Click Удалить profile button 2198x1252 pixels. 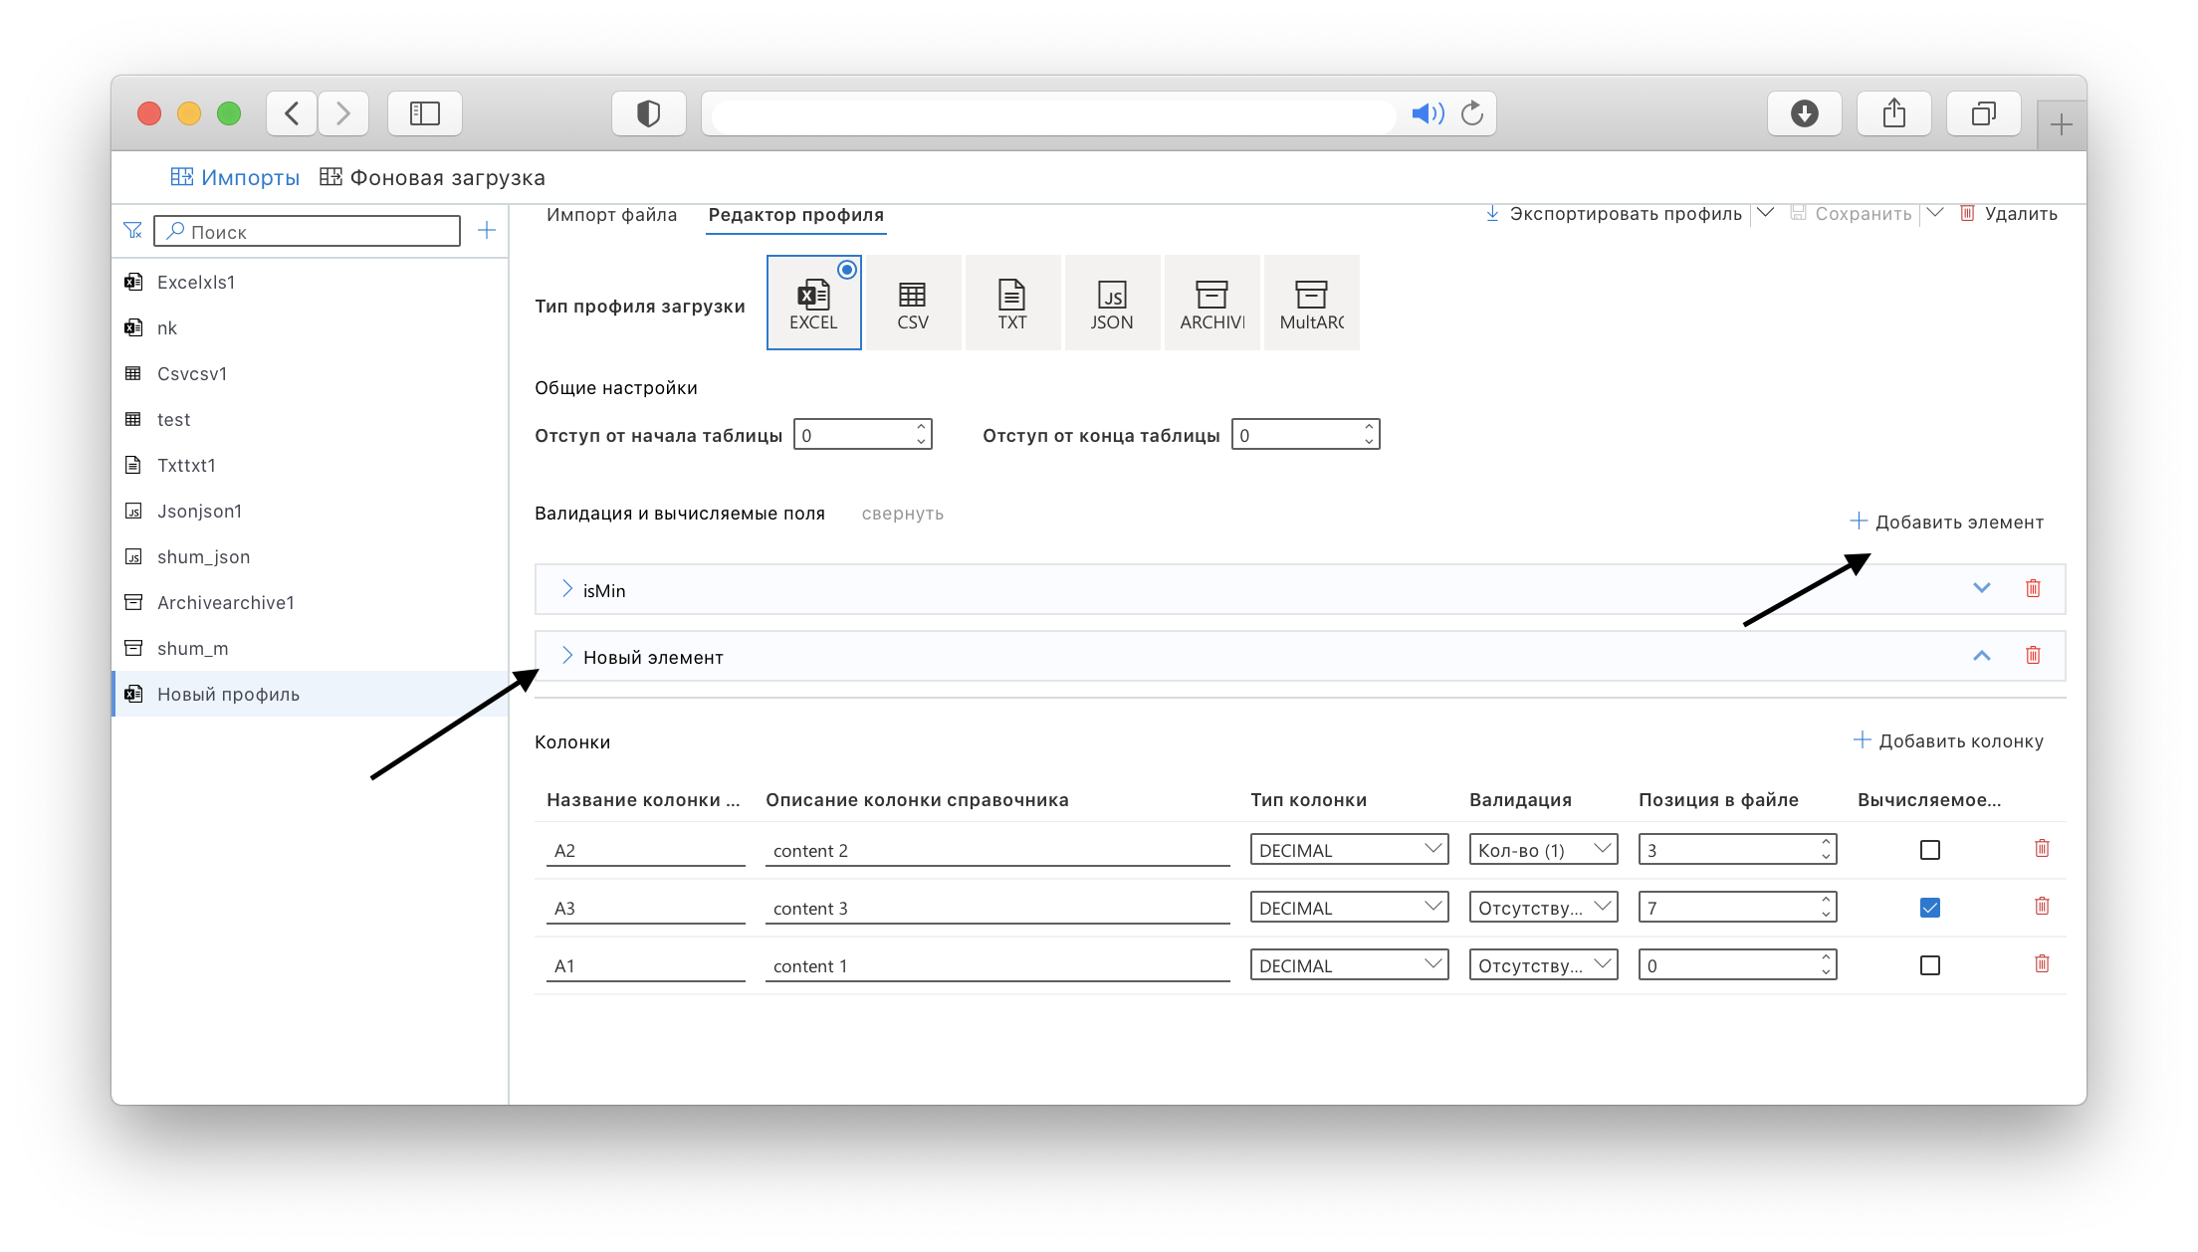(x=2008, y=214)
